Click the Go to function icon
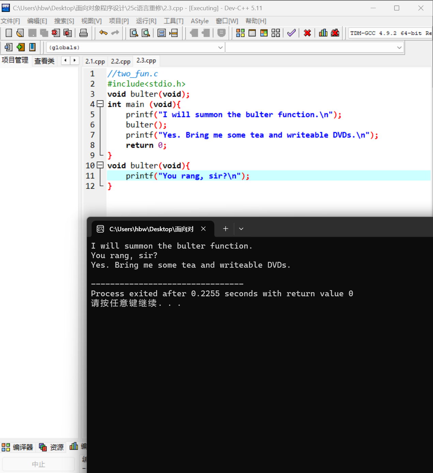Image resolution: width=433 pixels, height=473 pixels. click(x=162, y=33)
